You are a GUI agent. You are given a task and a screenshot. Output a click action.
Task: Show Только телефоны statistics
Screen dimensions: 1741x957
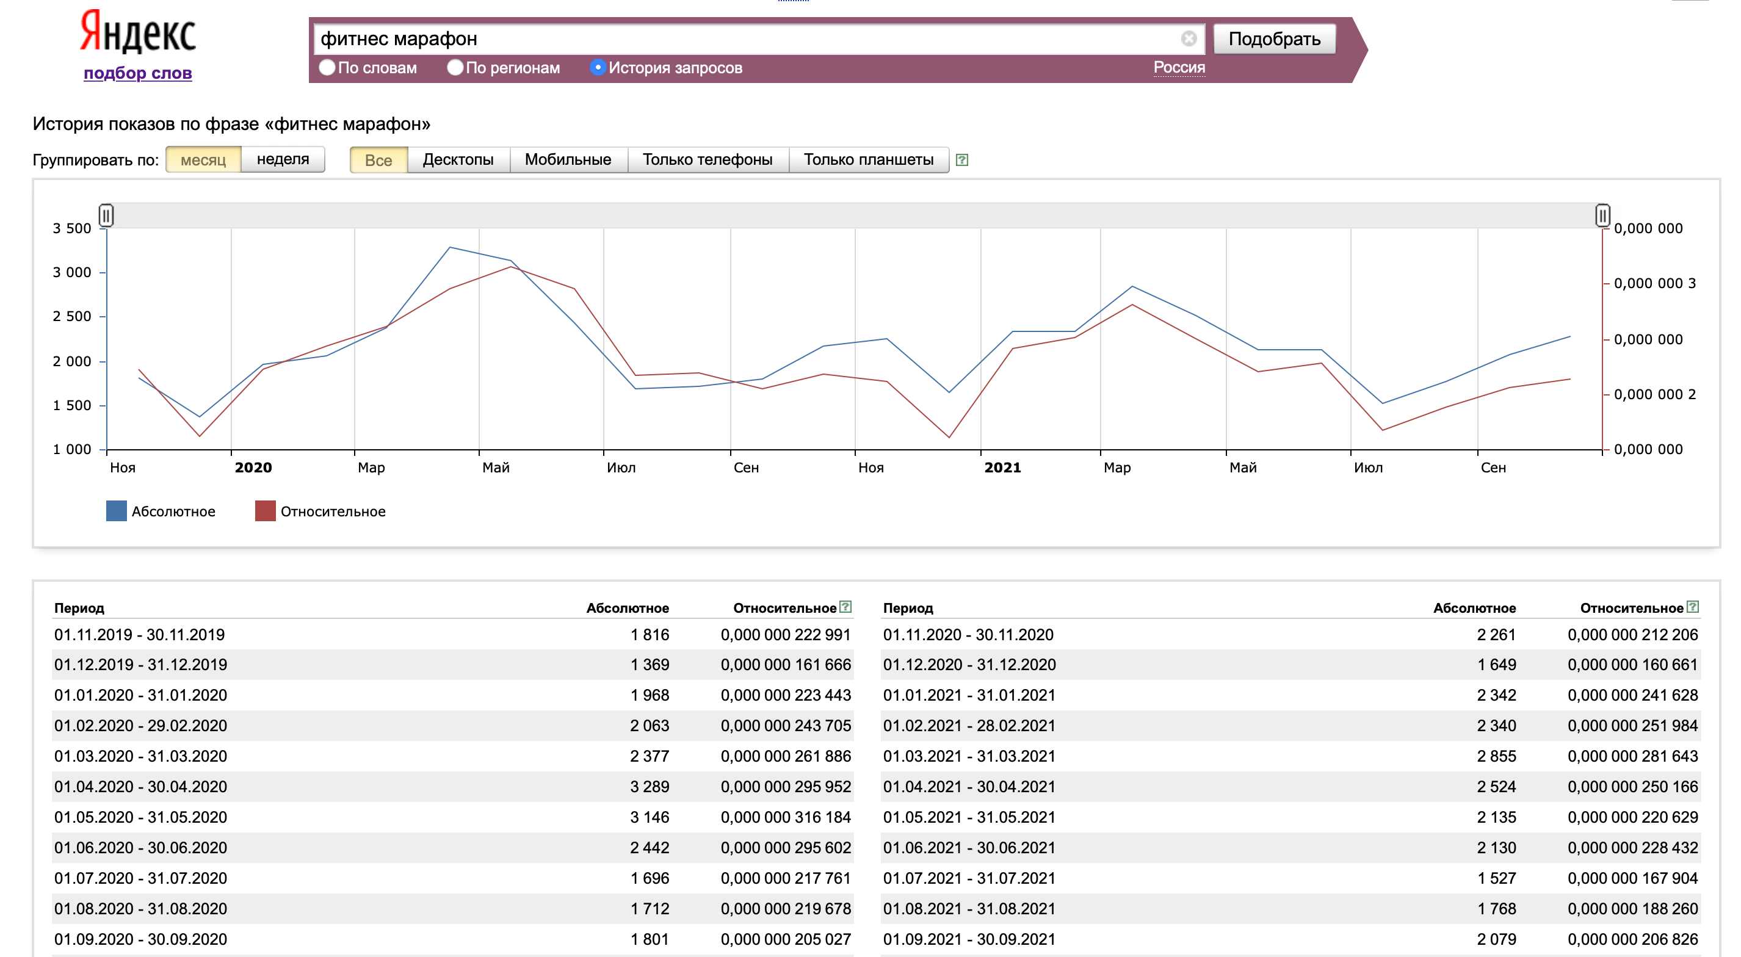point(708,159)
